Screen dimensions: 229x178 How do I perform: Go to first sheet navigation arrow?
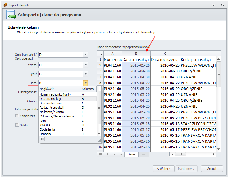tap(101, 154)
